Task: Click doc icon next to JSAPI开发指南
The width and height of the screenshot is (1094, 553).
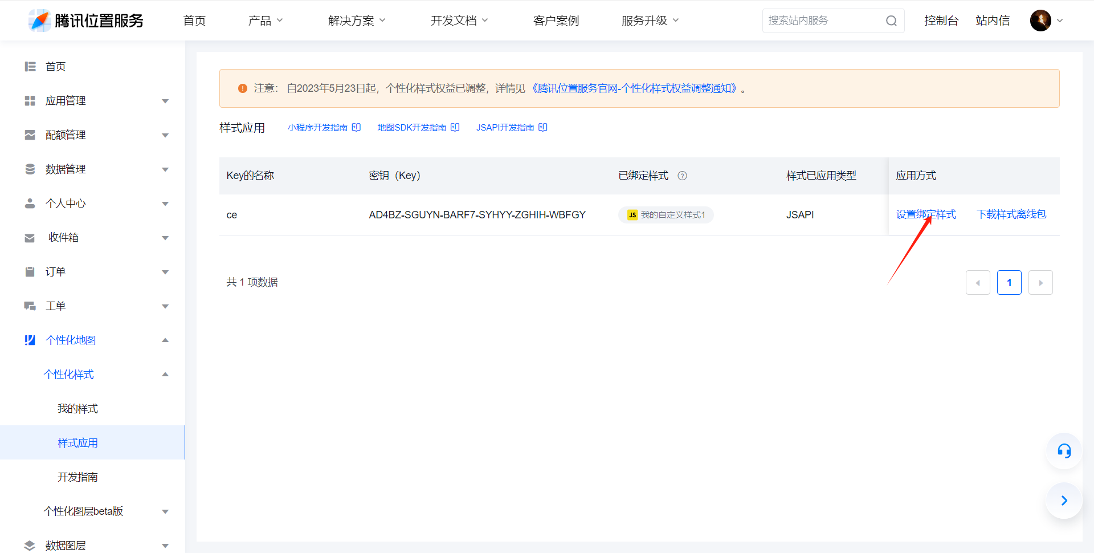Action: point(542,127)
